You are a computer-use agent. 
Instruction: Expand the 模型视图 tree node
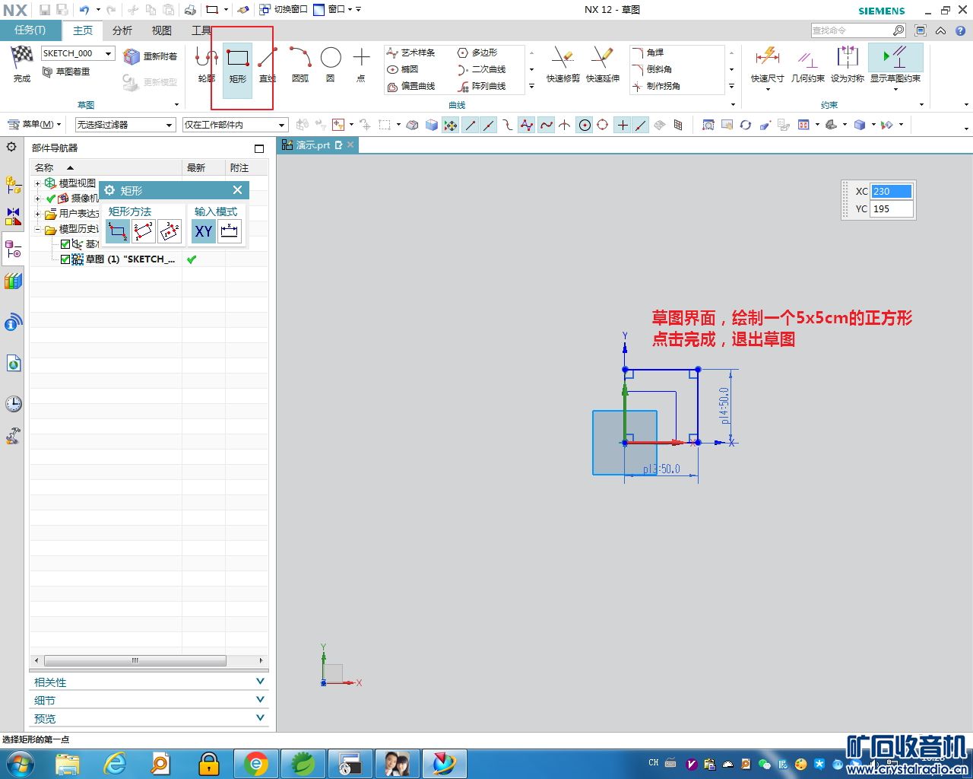pyautogui.click(x=37, y=183)
